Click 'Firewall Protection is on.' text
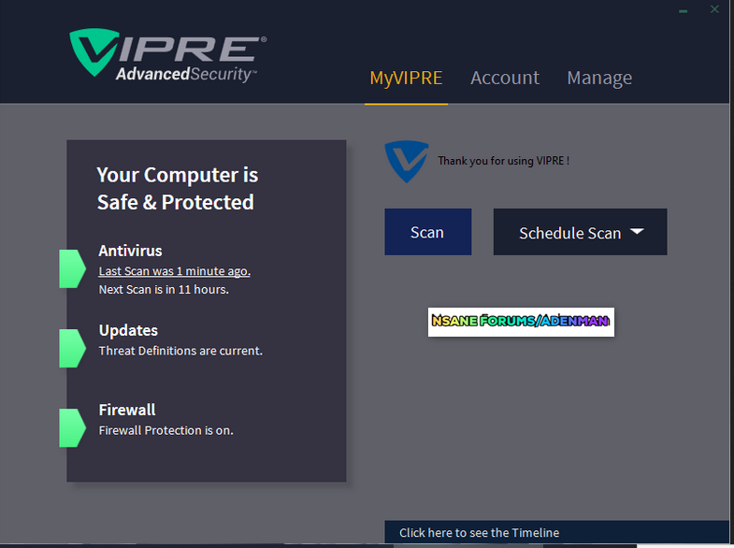The height and width of the screenshot is (548, 734). tap(166, 430)
